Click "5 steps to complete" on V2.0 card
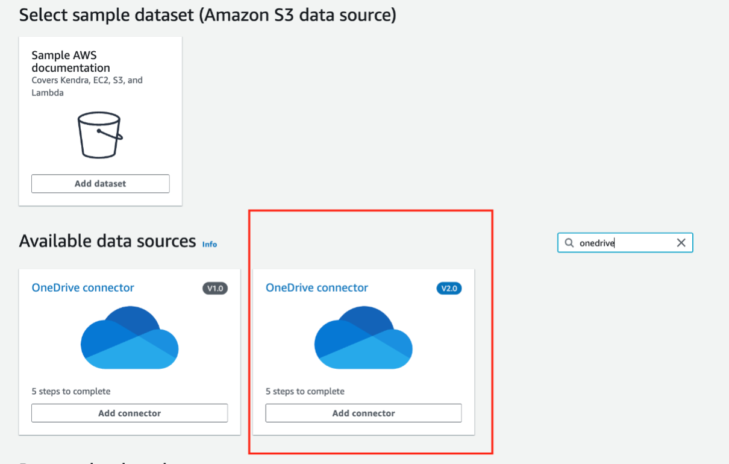 [x=305, y=392]
